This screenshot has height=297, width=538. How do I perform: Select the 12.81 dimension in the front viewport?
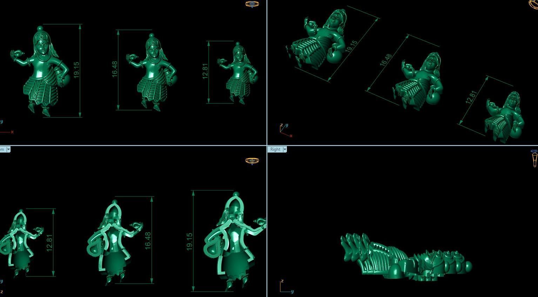(205, 71)
